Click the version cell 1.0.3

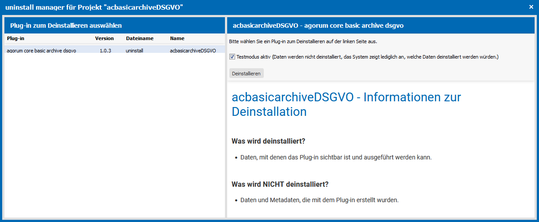point(105,51)
